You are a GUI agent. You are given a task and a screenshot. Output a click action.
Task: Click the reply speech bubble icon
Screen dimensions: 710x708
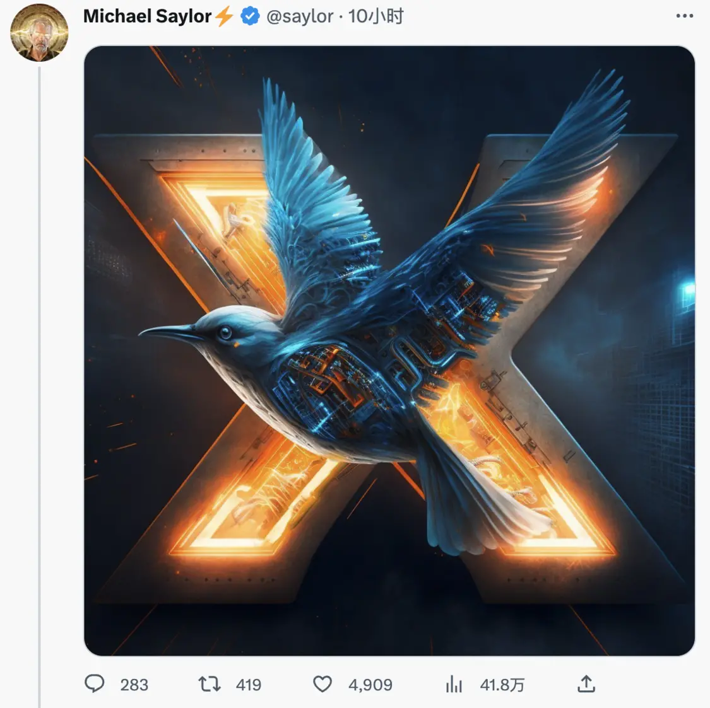coord(95,684)
